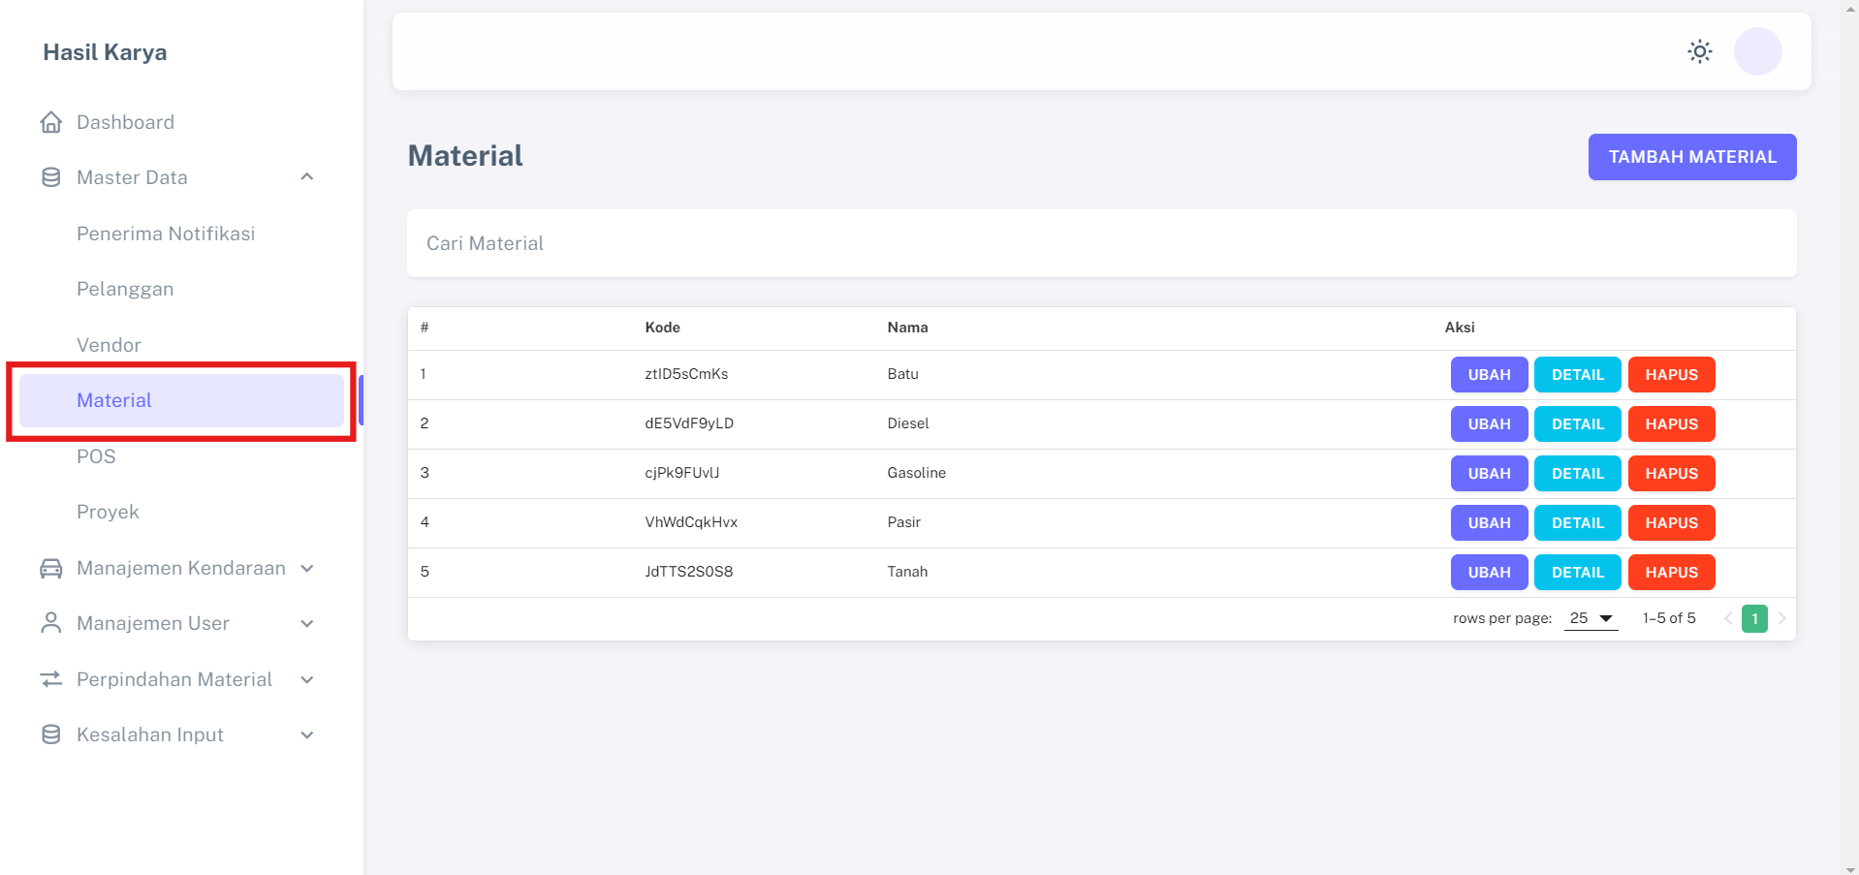
Task: Click the Manajemen User person icon
Action: pos(51,623)
